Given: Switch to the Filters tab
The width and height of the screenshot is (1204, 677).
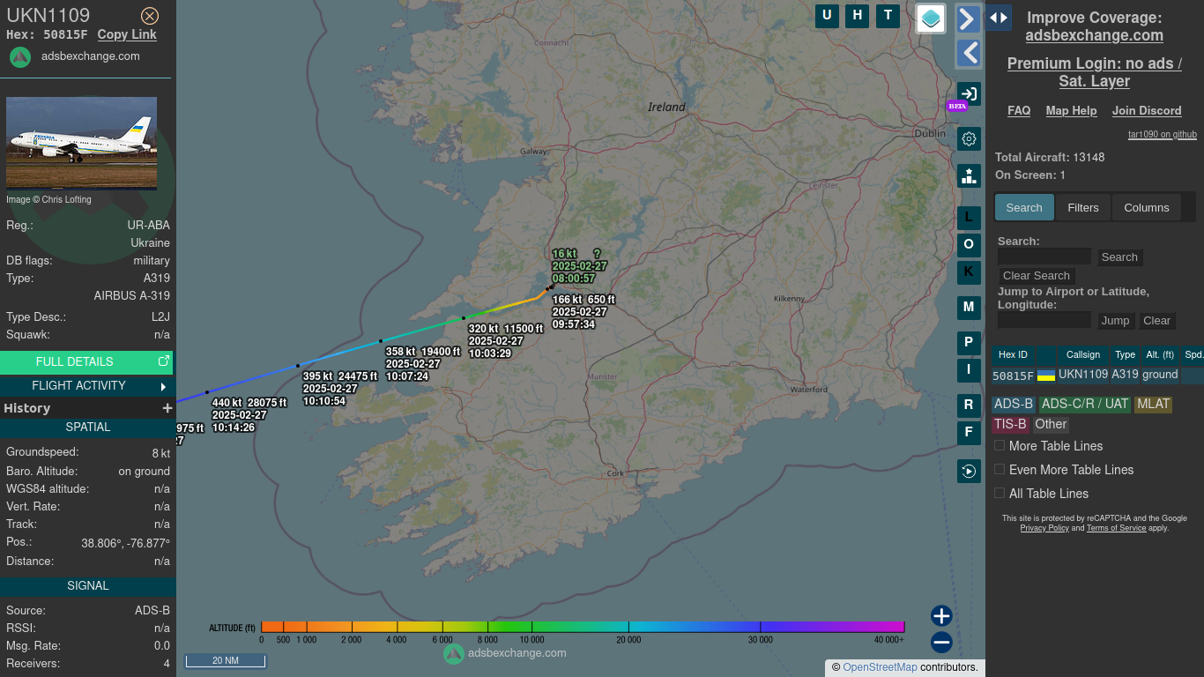Looking at the screenshot, I should click(x=1082, y=208).
